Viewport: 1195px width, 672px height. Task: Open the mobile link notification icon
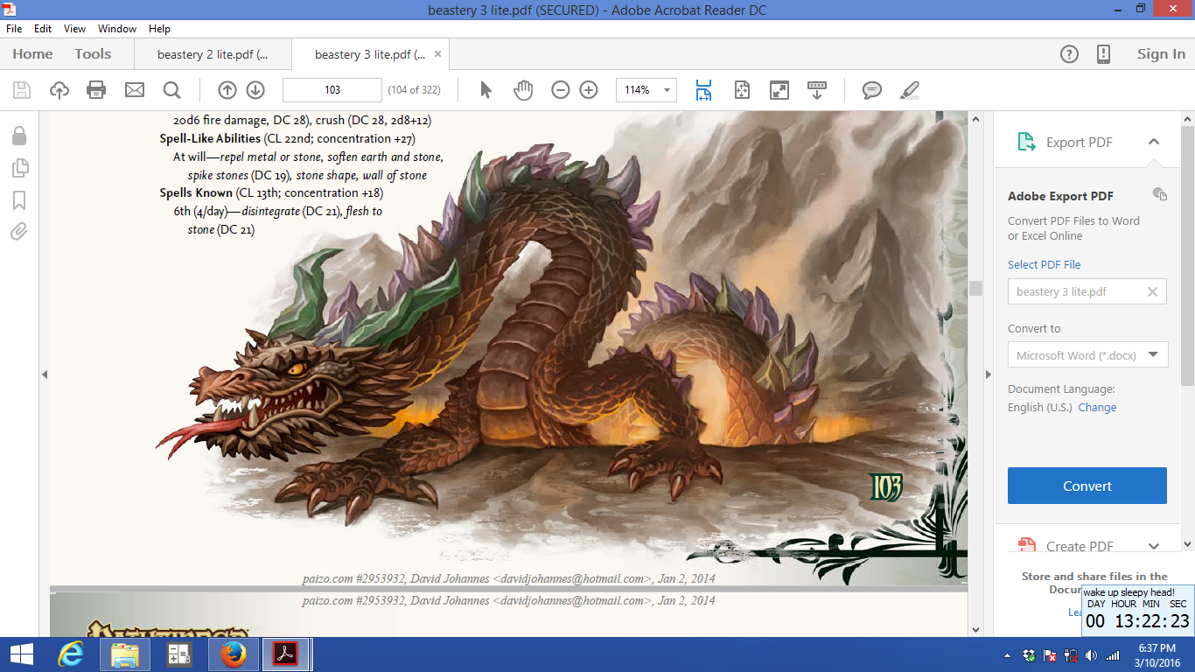click(1103, 54)
